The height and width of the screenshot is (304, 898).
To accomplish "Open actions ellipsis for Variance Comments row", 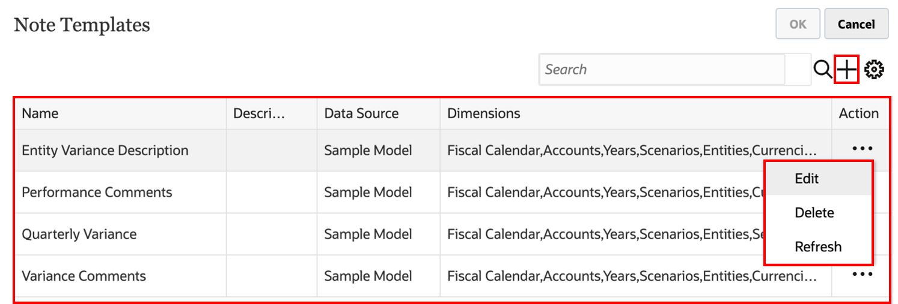I will pos(862,274).
